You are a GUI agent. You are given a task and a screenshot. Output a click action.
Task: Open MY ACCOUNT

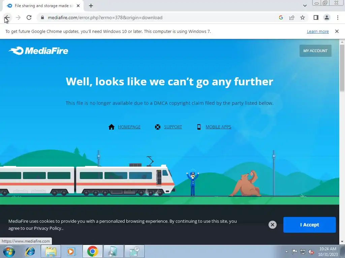(x=315, y=51)
